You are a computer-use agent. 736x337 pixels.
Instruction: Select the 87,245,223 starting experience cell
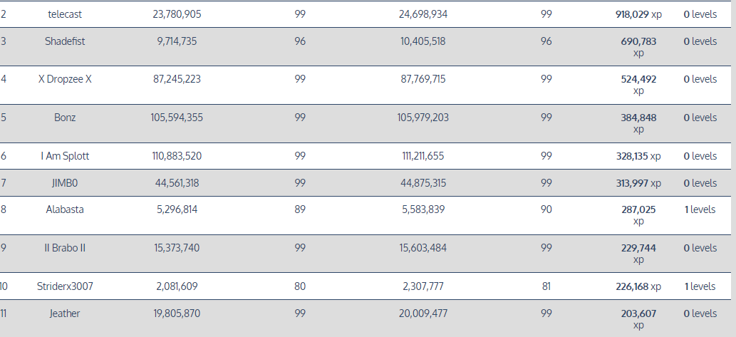[x=177, y=79]
